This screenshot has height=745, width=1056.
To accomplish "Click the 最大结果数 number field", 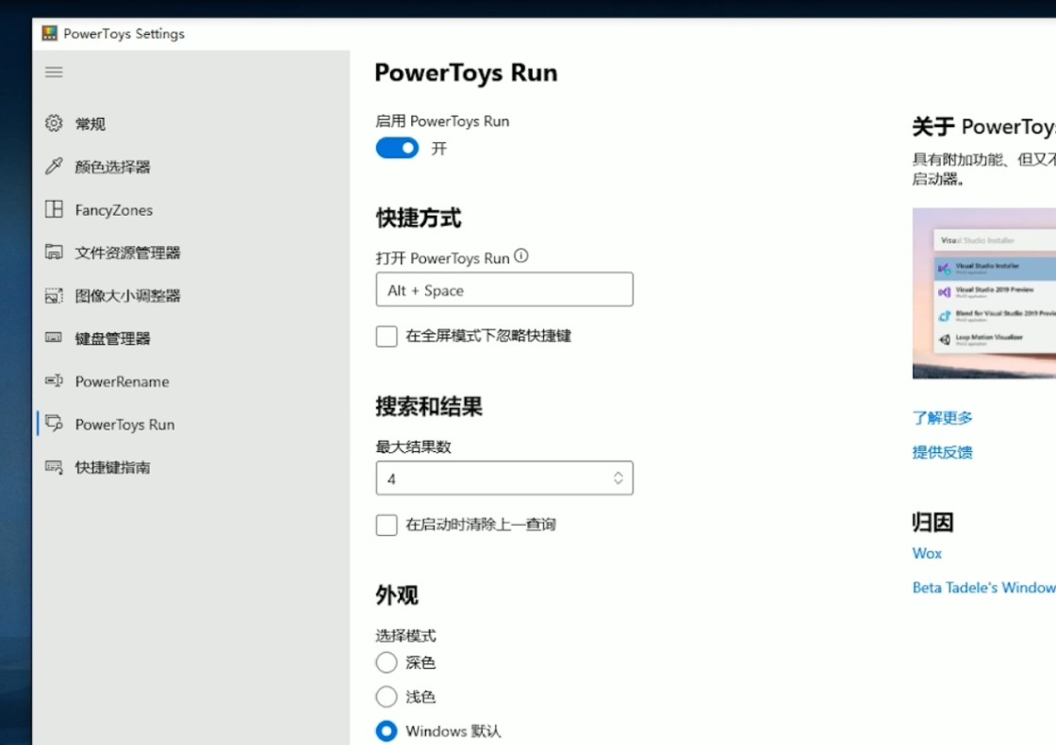I will [x=504, y=478].
